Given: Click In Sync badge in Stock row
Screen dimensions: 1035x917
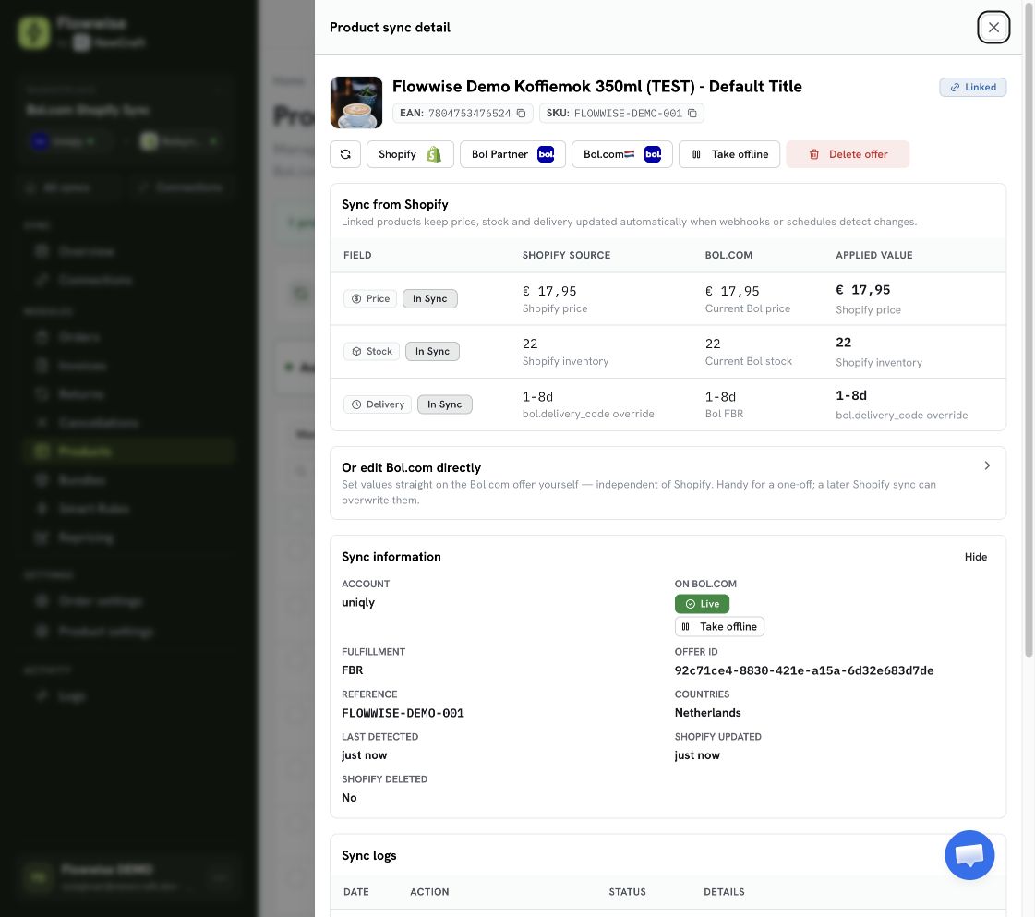Looking at the screenshot, I should pos(432,352).
